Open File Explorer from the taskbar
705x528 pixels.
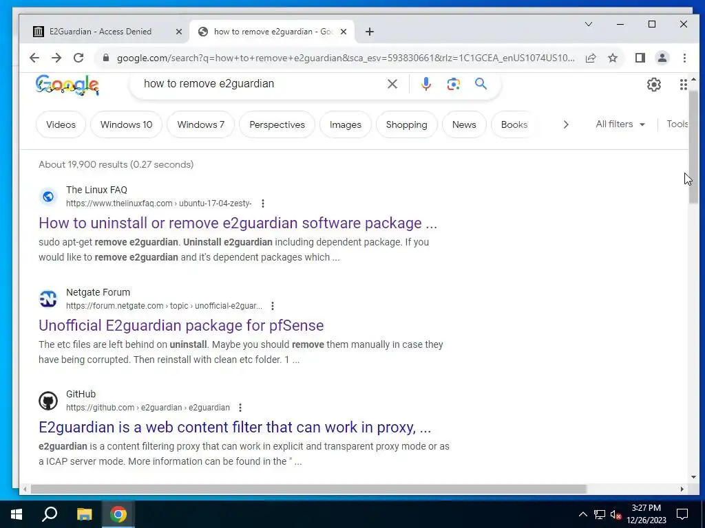click(84, 514)
